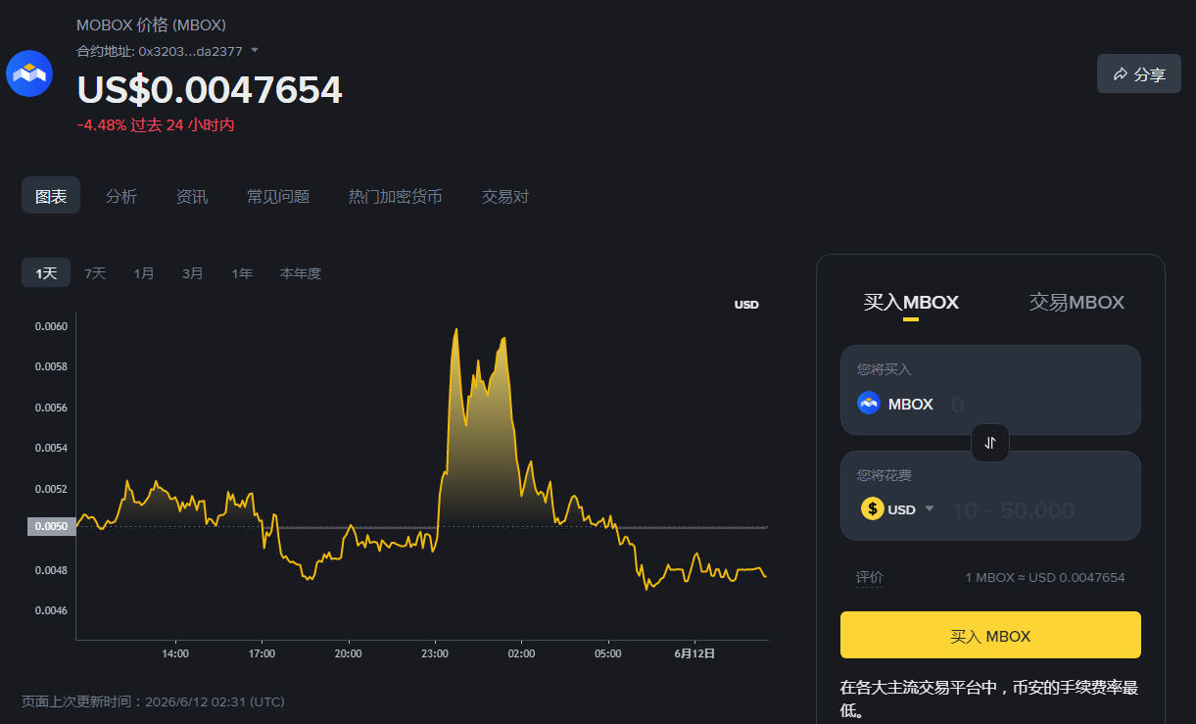The width and height of the screenshot is (1196, 724).
Task: Switch to 交易MBOX panel tab
Action: [x=1076, y=303]
